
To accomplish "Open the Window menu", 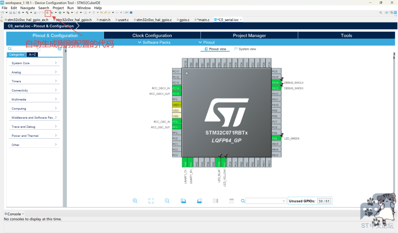I will [84, 8].
